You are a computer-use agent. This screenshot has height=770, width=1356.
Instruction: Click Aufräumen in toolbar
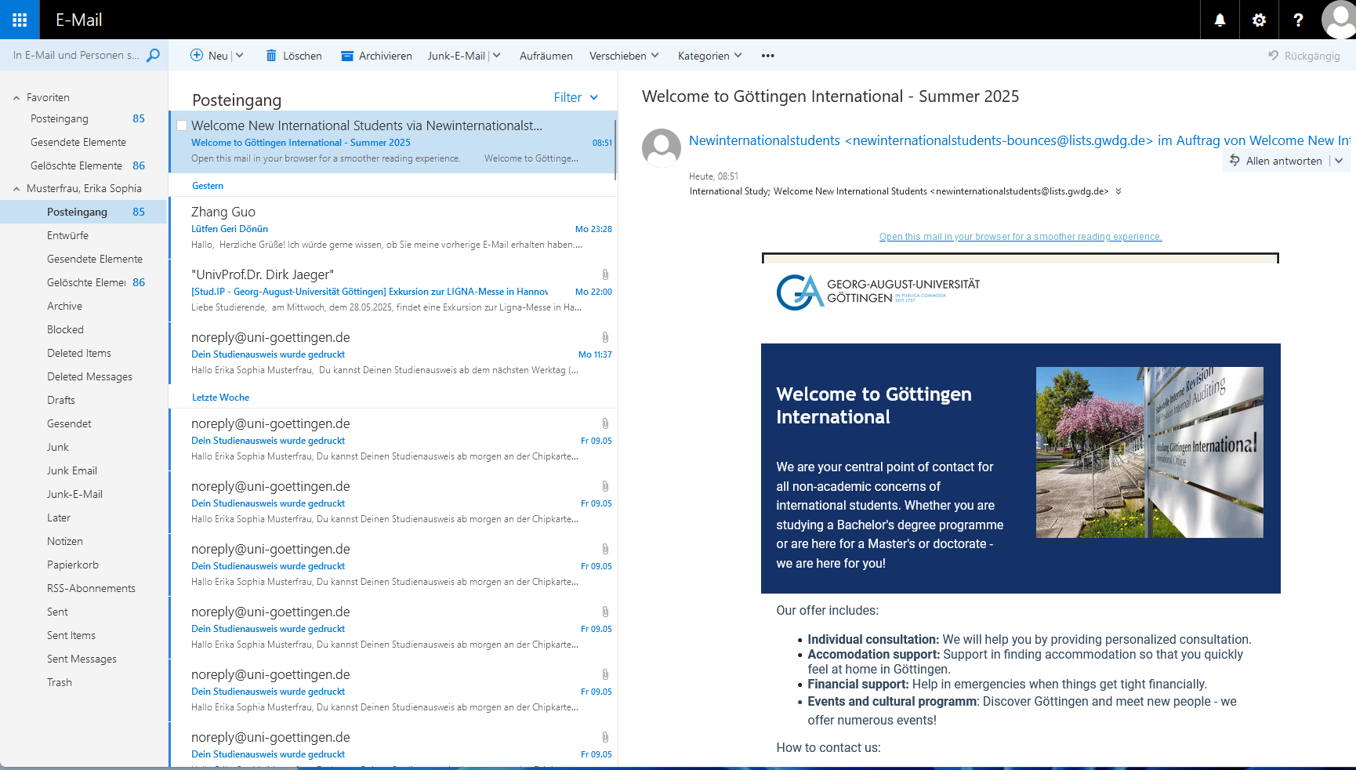(x=546, y=56)
